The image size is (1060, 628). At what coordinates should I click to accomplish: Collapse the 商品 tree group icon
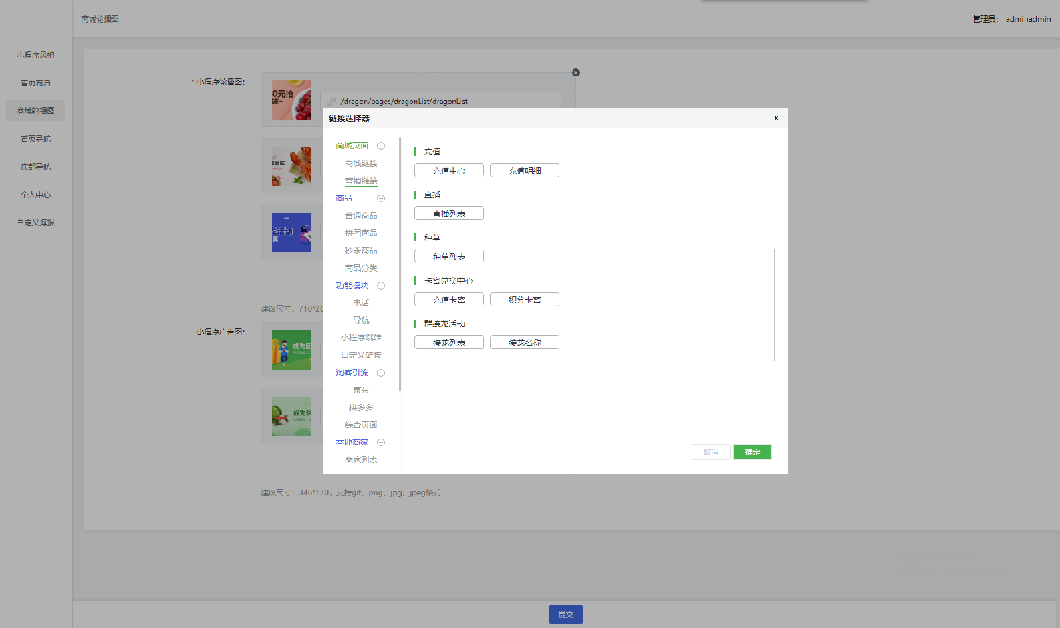(381, 198)
